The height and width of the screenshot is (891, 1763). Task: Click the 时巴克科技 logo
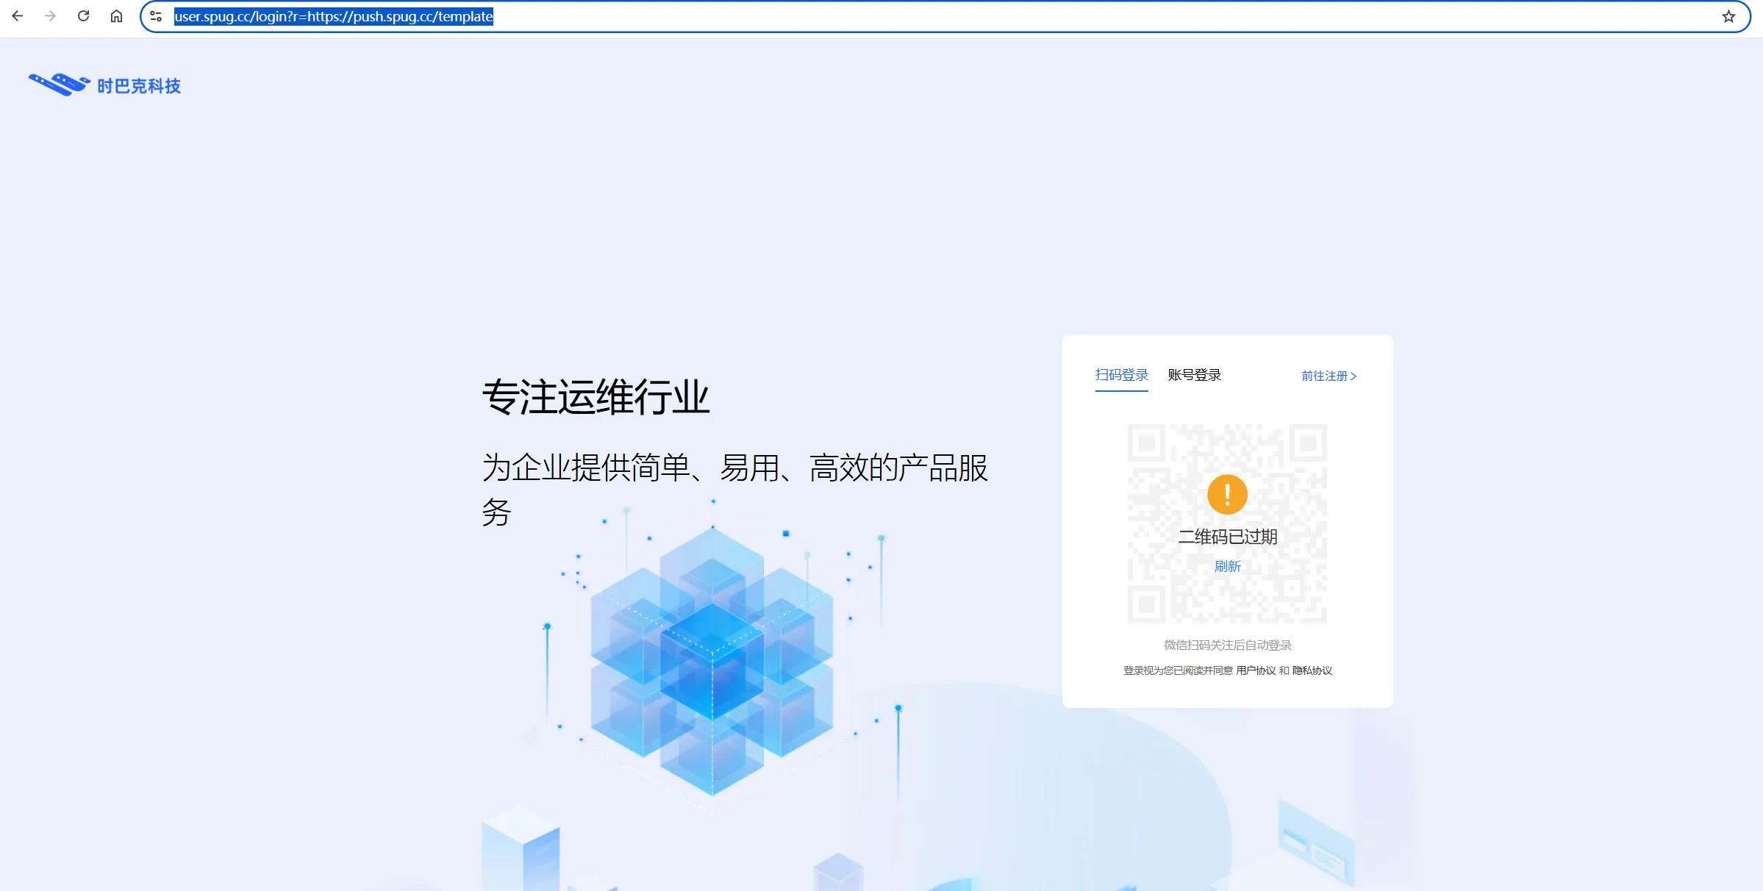104,85
